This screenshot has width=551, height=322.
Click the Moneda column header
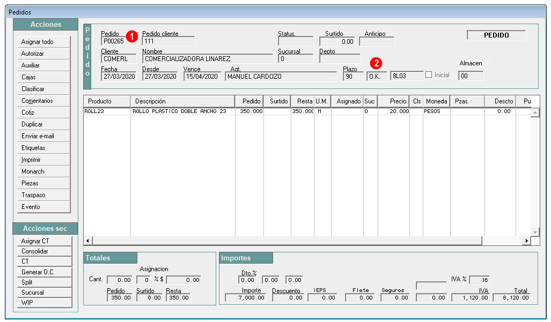[436, 101]
